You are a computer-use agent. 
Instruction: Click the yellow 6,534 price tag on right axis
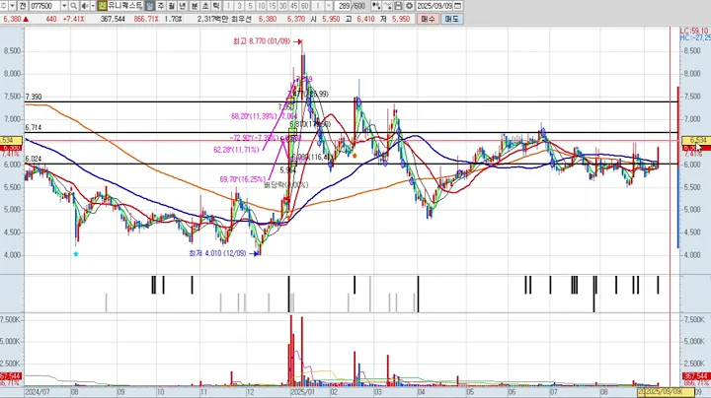695,141
